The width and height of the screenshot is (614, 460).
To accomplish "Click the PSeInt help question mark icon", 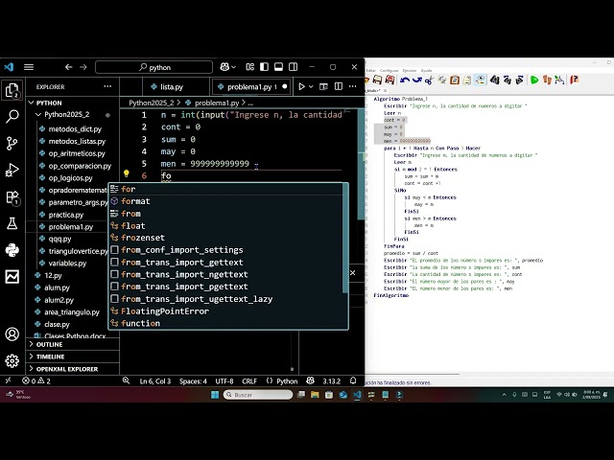I will [x=574, y=80].
